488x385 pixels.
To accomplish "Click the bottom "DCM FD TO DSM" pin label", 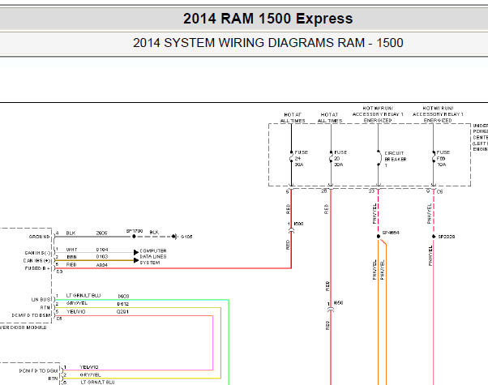I will [39, 371].
